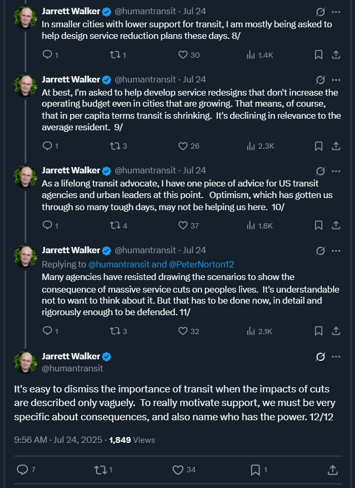Repost the final 12/12 tweet

(x=99, y=469)
